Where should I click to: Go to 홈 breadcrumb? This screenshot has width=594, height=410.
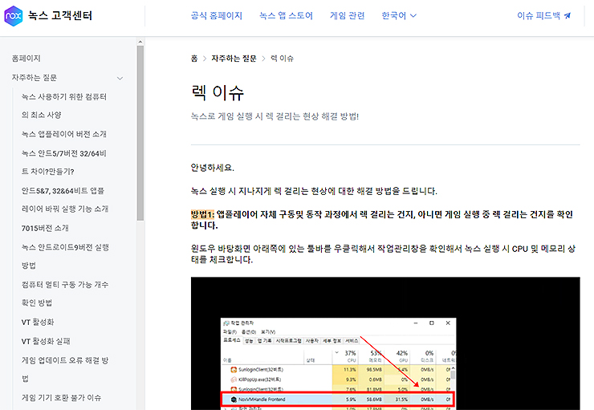pyautogui.click(x=194, y=59)
